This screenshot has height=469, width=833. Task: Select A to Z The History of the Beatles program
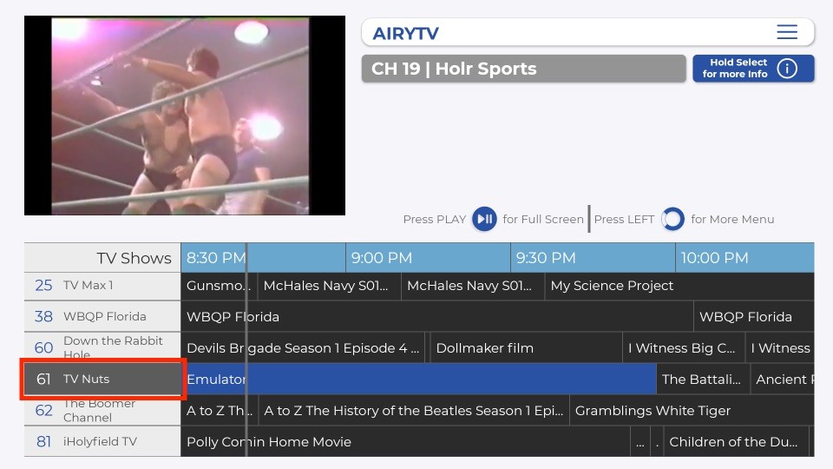414,411
